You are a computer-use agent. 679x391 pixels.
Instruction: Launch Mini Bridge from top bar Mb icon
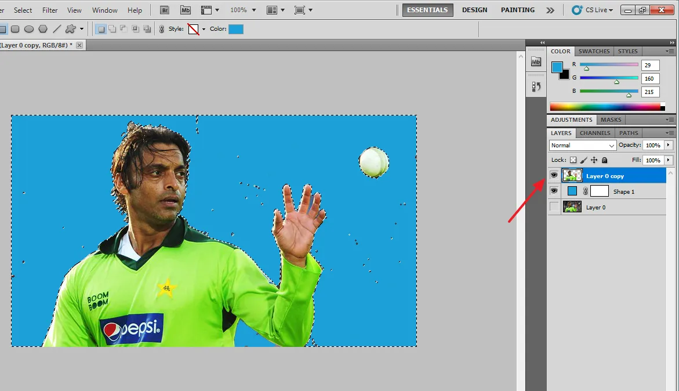[x=186, y=10]
